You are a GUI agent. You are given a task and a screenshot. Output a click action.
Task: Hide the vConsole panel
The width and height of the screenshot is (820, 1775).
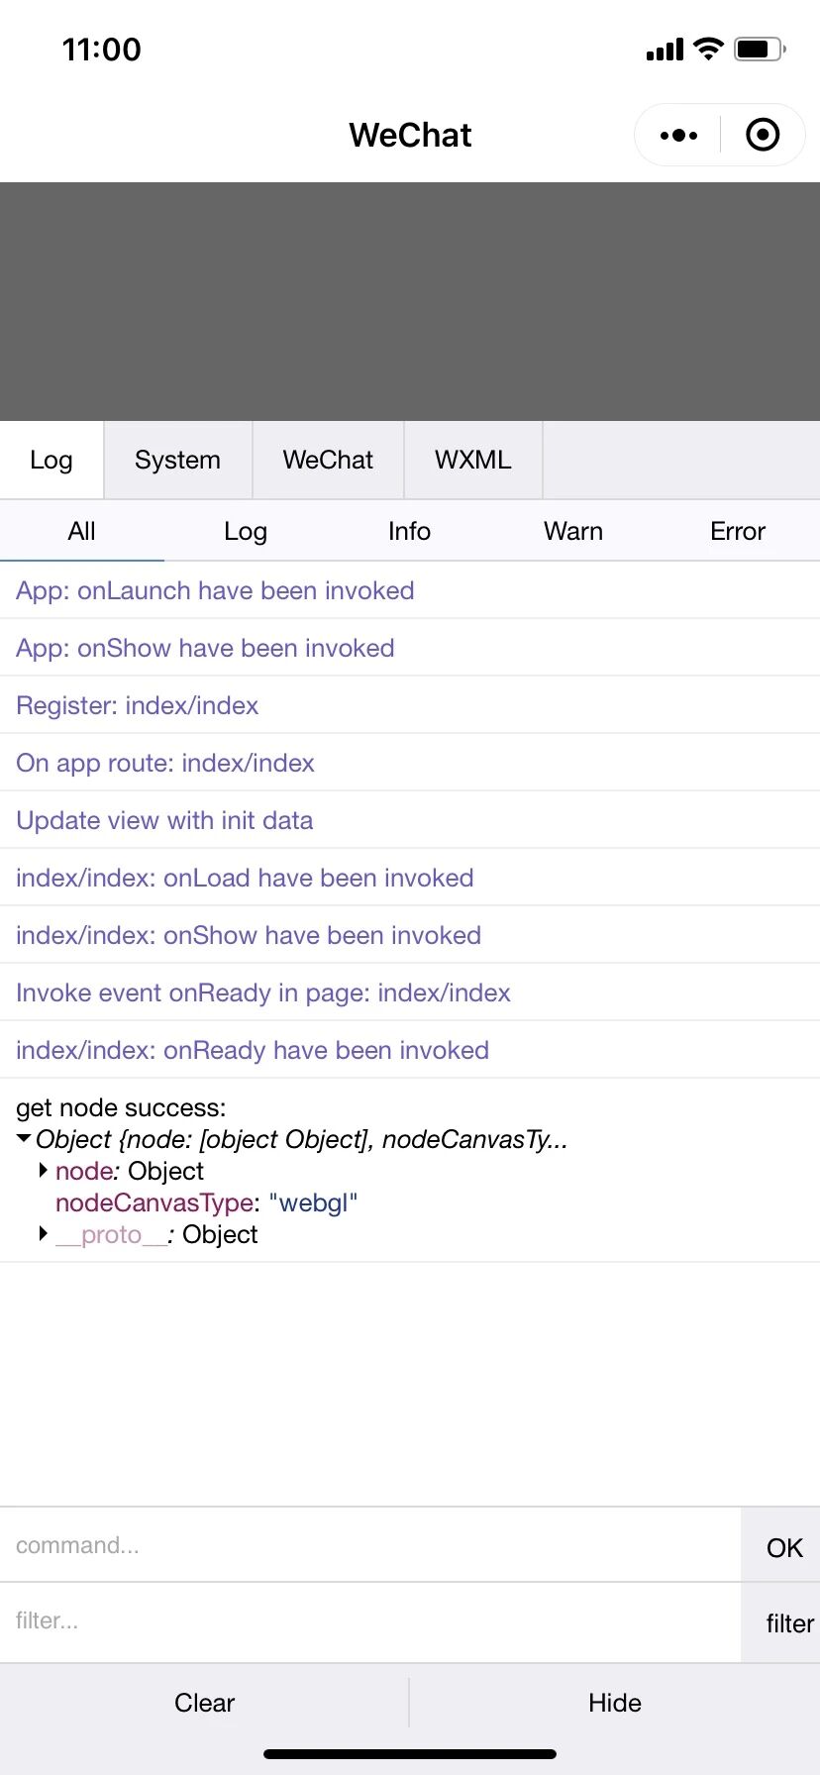615,1703
